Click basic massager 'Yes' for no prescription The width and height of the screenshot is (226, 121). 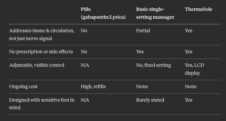[140, 52]
